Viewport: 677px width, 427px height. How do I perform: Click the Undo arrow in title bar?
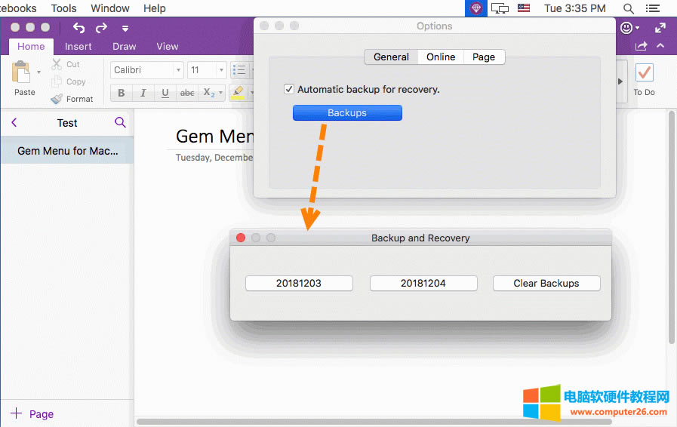79,28
